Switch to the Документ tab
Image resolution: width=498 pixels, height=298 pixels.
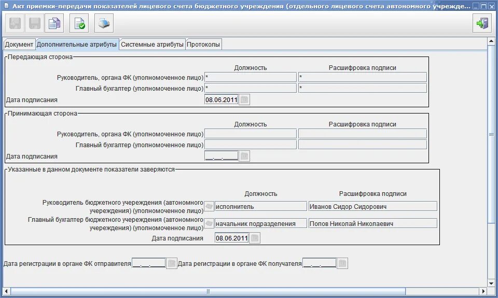[19, 45]
